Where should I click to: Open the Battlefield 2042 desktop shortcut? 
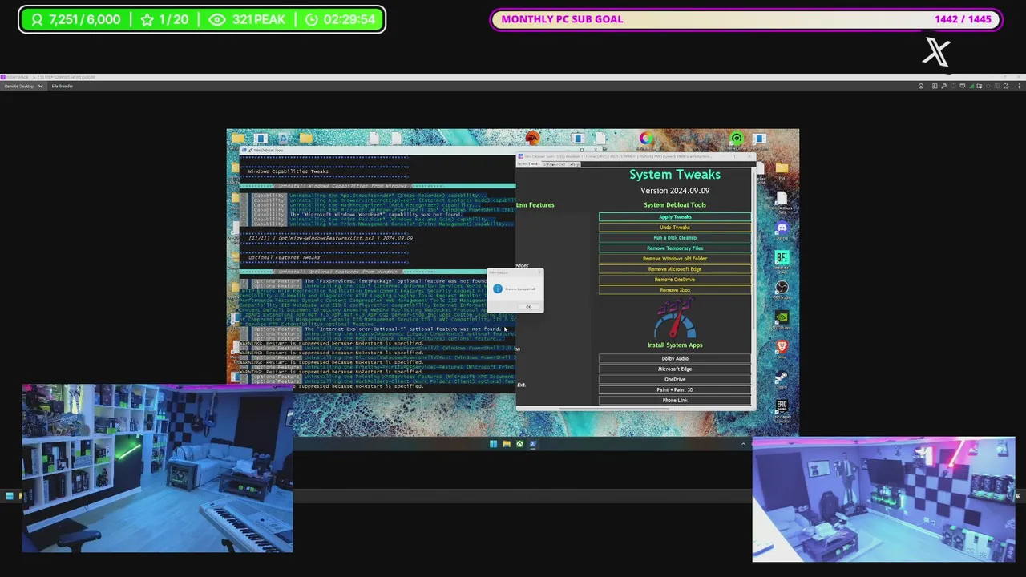[x=782, y=260]
